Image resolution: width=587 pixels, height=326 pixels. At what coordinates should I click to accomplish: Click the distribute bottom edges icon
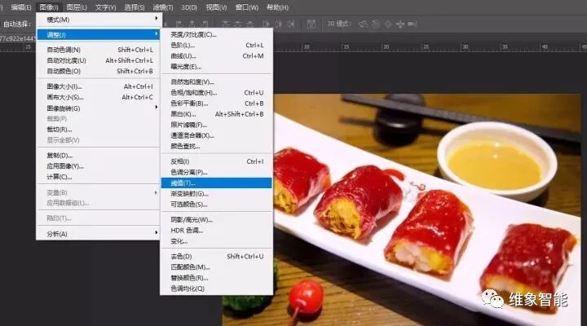point(250,24)
